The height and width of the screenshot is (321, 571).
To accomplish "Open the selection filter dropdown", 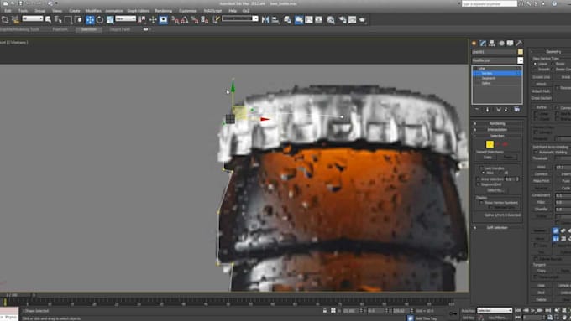I will (x=33, y=18).
